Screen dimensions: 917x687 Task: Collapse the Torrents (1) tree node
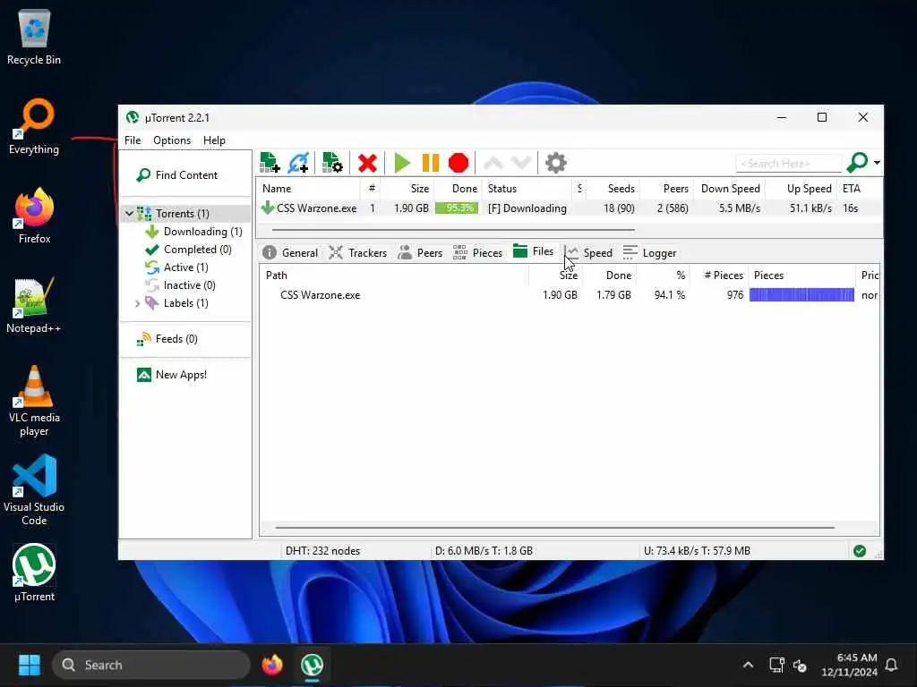tap(129, 214)
